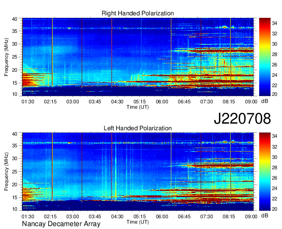Click the 07:30 time tick on Left Handed plot
The image size is (282, 229).
tap(207, 217)
